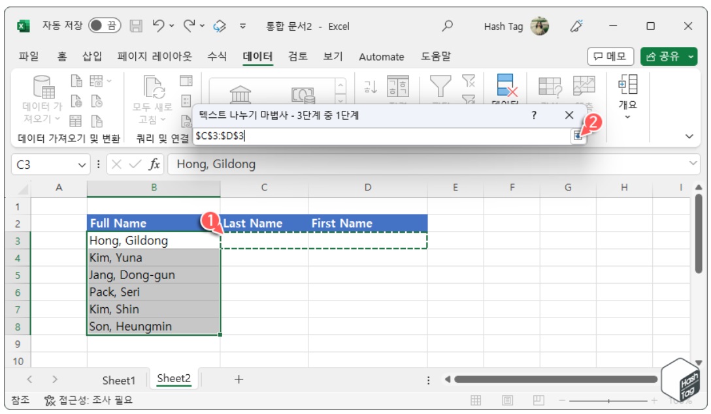Viewport: 711px width, 414px height.
Task: Select the column B header
Action: 154,188
